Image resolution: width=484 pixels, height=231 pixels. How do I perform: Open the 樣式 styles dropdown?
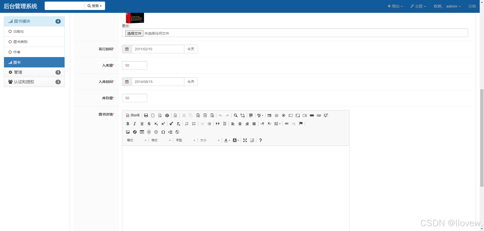[136, 140]
